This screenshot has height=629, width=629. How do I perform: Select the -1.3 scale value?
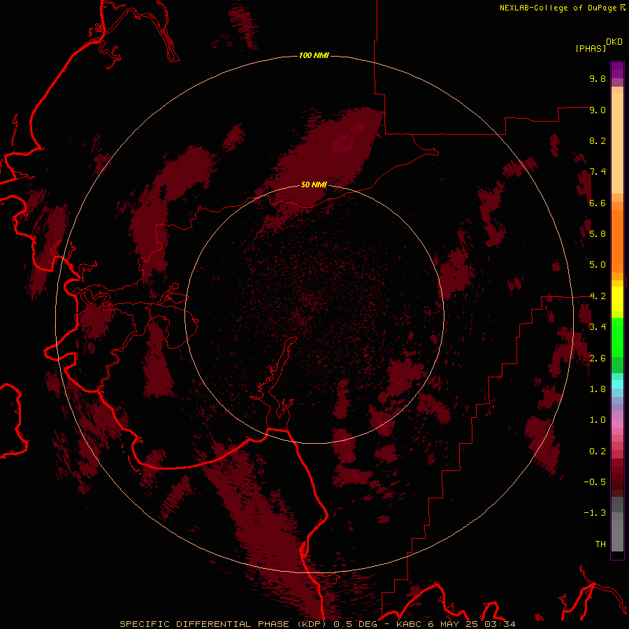pyautogui.click(x=595, y=513)
